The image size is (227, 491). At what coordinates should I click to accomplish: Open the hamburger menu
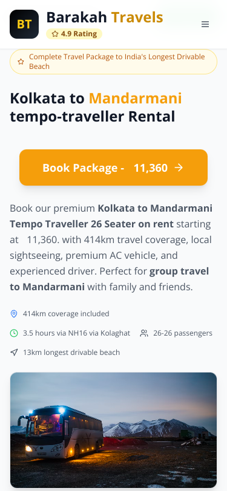[x=205, y=24]
